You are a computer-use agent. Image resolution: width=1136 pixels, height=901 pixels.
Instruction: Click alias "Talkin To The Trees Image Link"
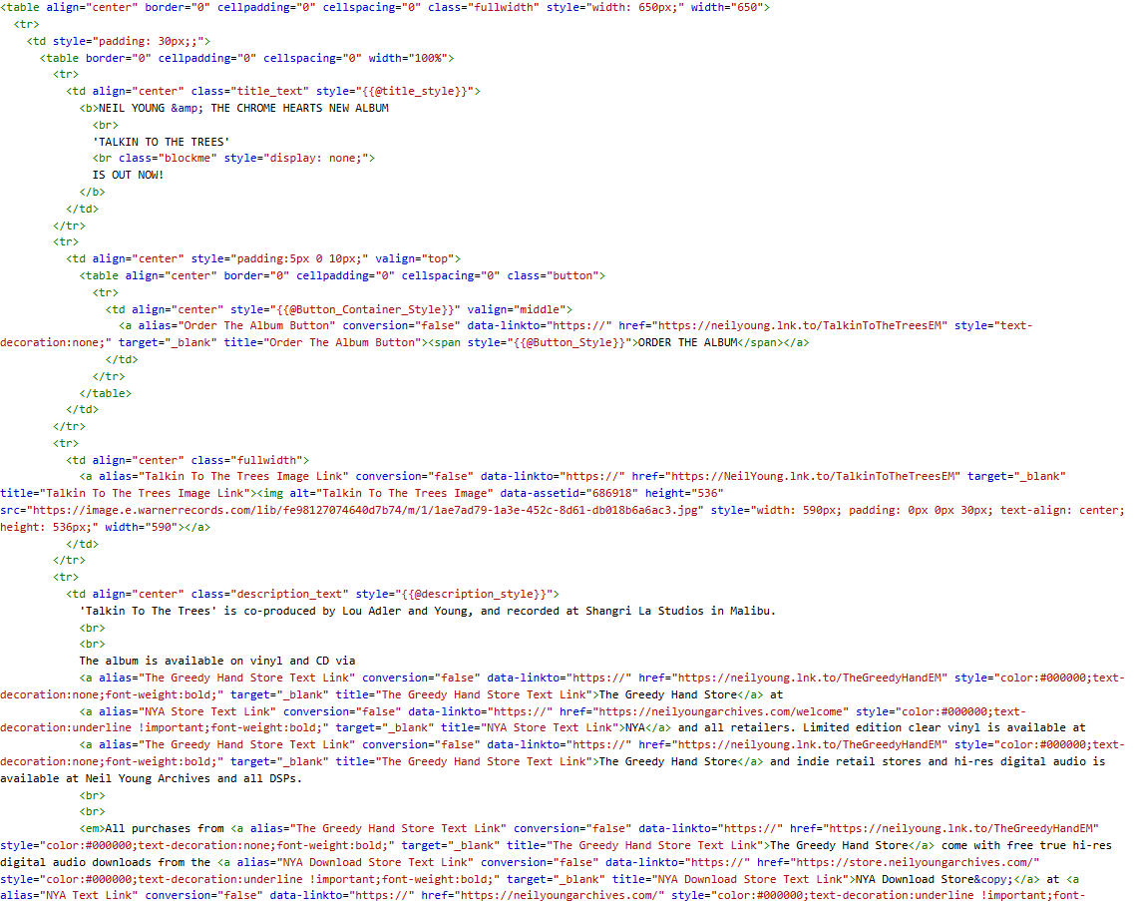coord(243,476)
